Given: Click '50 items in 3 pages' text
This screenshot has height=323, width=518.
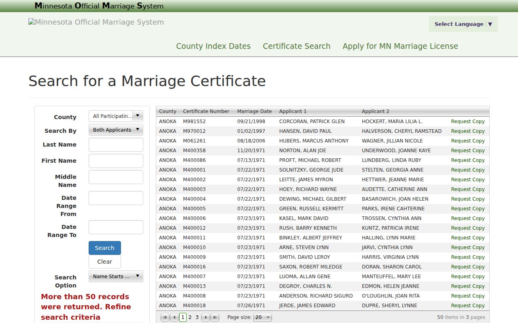Looking at the screenshot, I should pyautogui.click(x=461, y=317).
